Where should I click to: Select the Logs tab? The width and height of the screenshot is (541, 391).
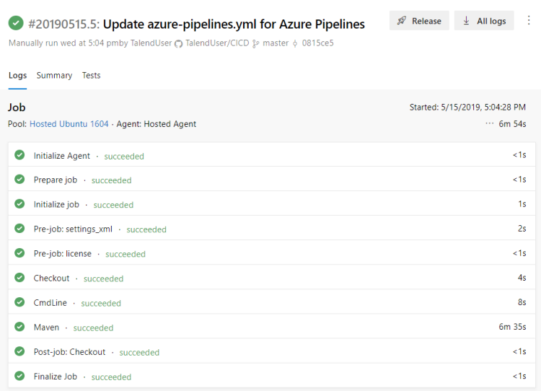(x=17, y=76)
